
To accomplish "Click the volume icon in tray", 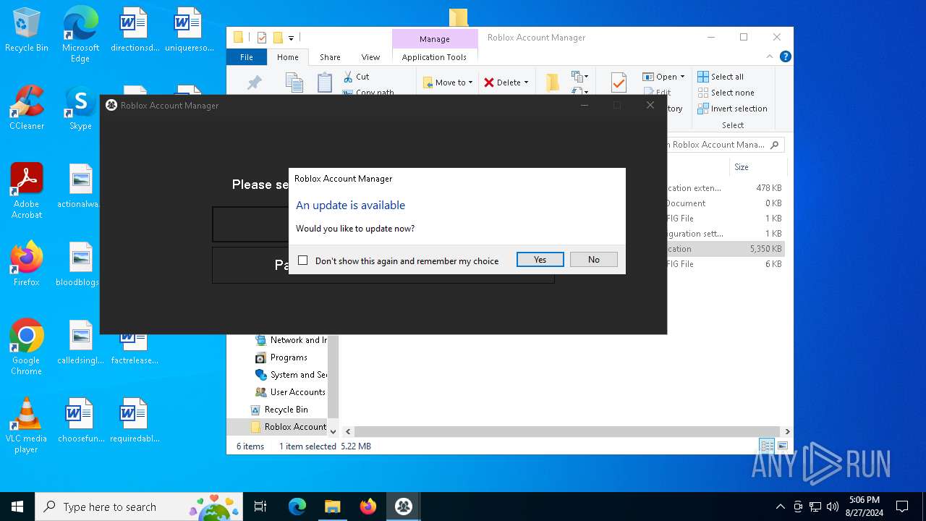I will point(833,507).
